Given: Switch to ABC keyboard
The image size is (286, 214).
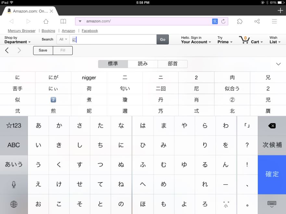Looking at the screenshot, I should click(14, 145).
